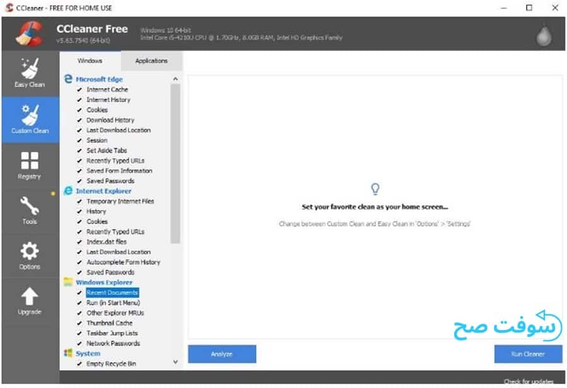Click the Run Cleaner button
Viewport: 567px width, 388px height.
click(x=528, y=354)
